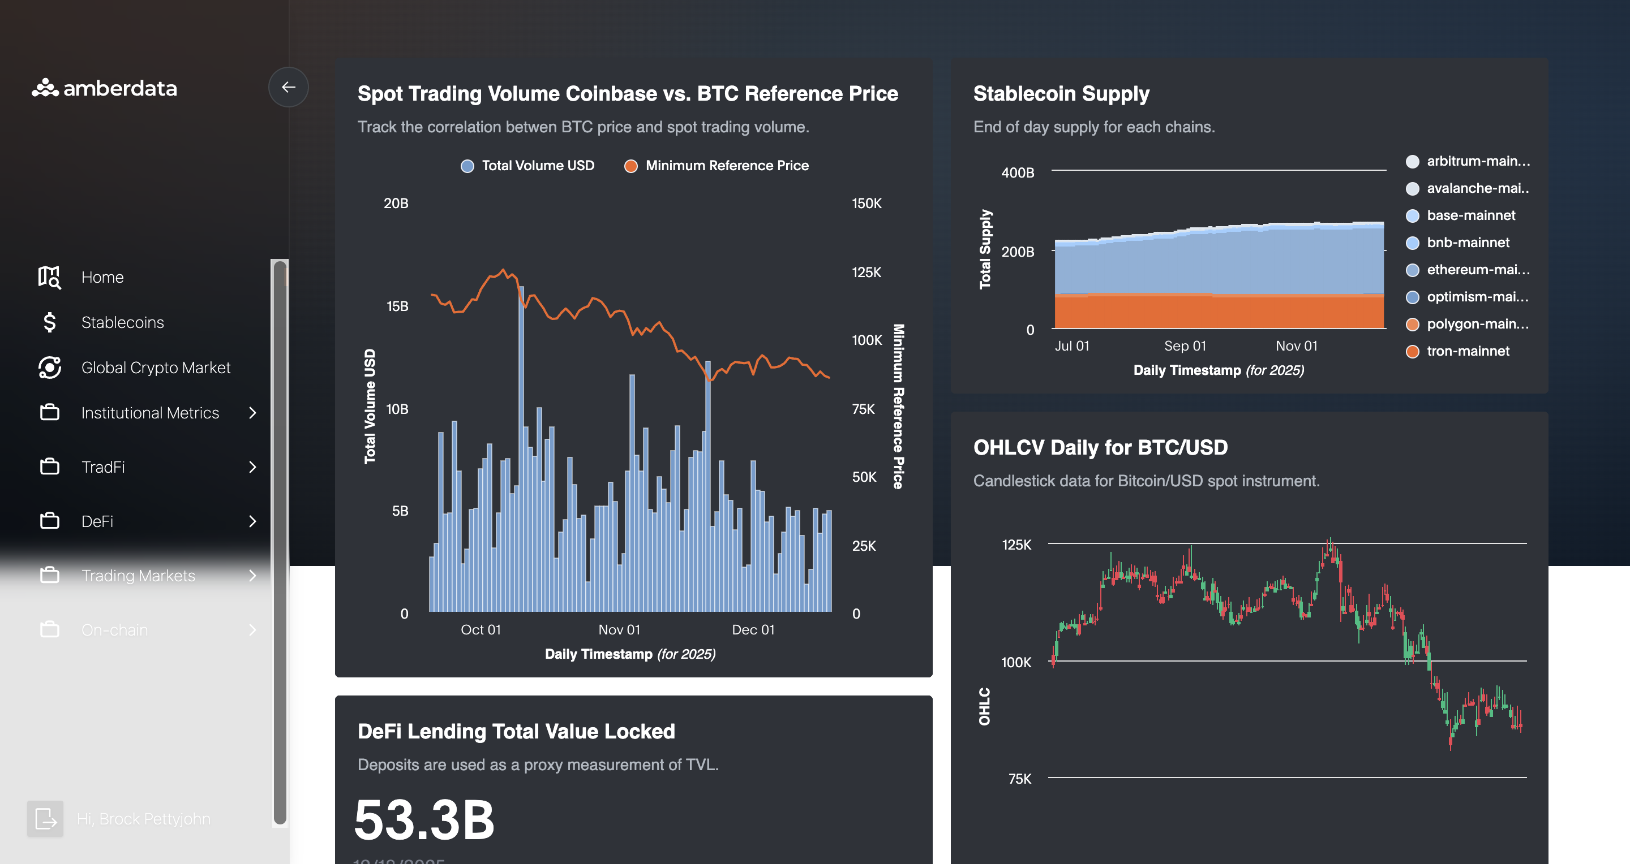Toggle Minimum Reference Price legend series

click(x=717, y=166)
